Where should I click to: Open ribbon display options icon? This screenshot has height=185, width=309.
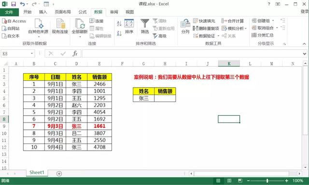(278, 4)
